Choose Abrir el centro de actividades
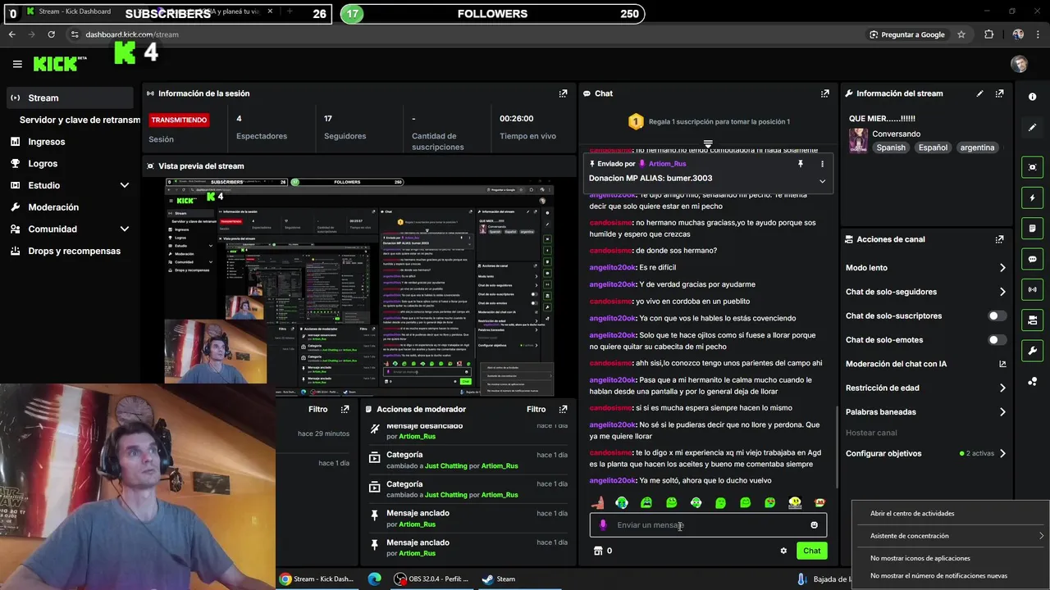 click(x=912, y=514)
